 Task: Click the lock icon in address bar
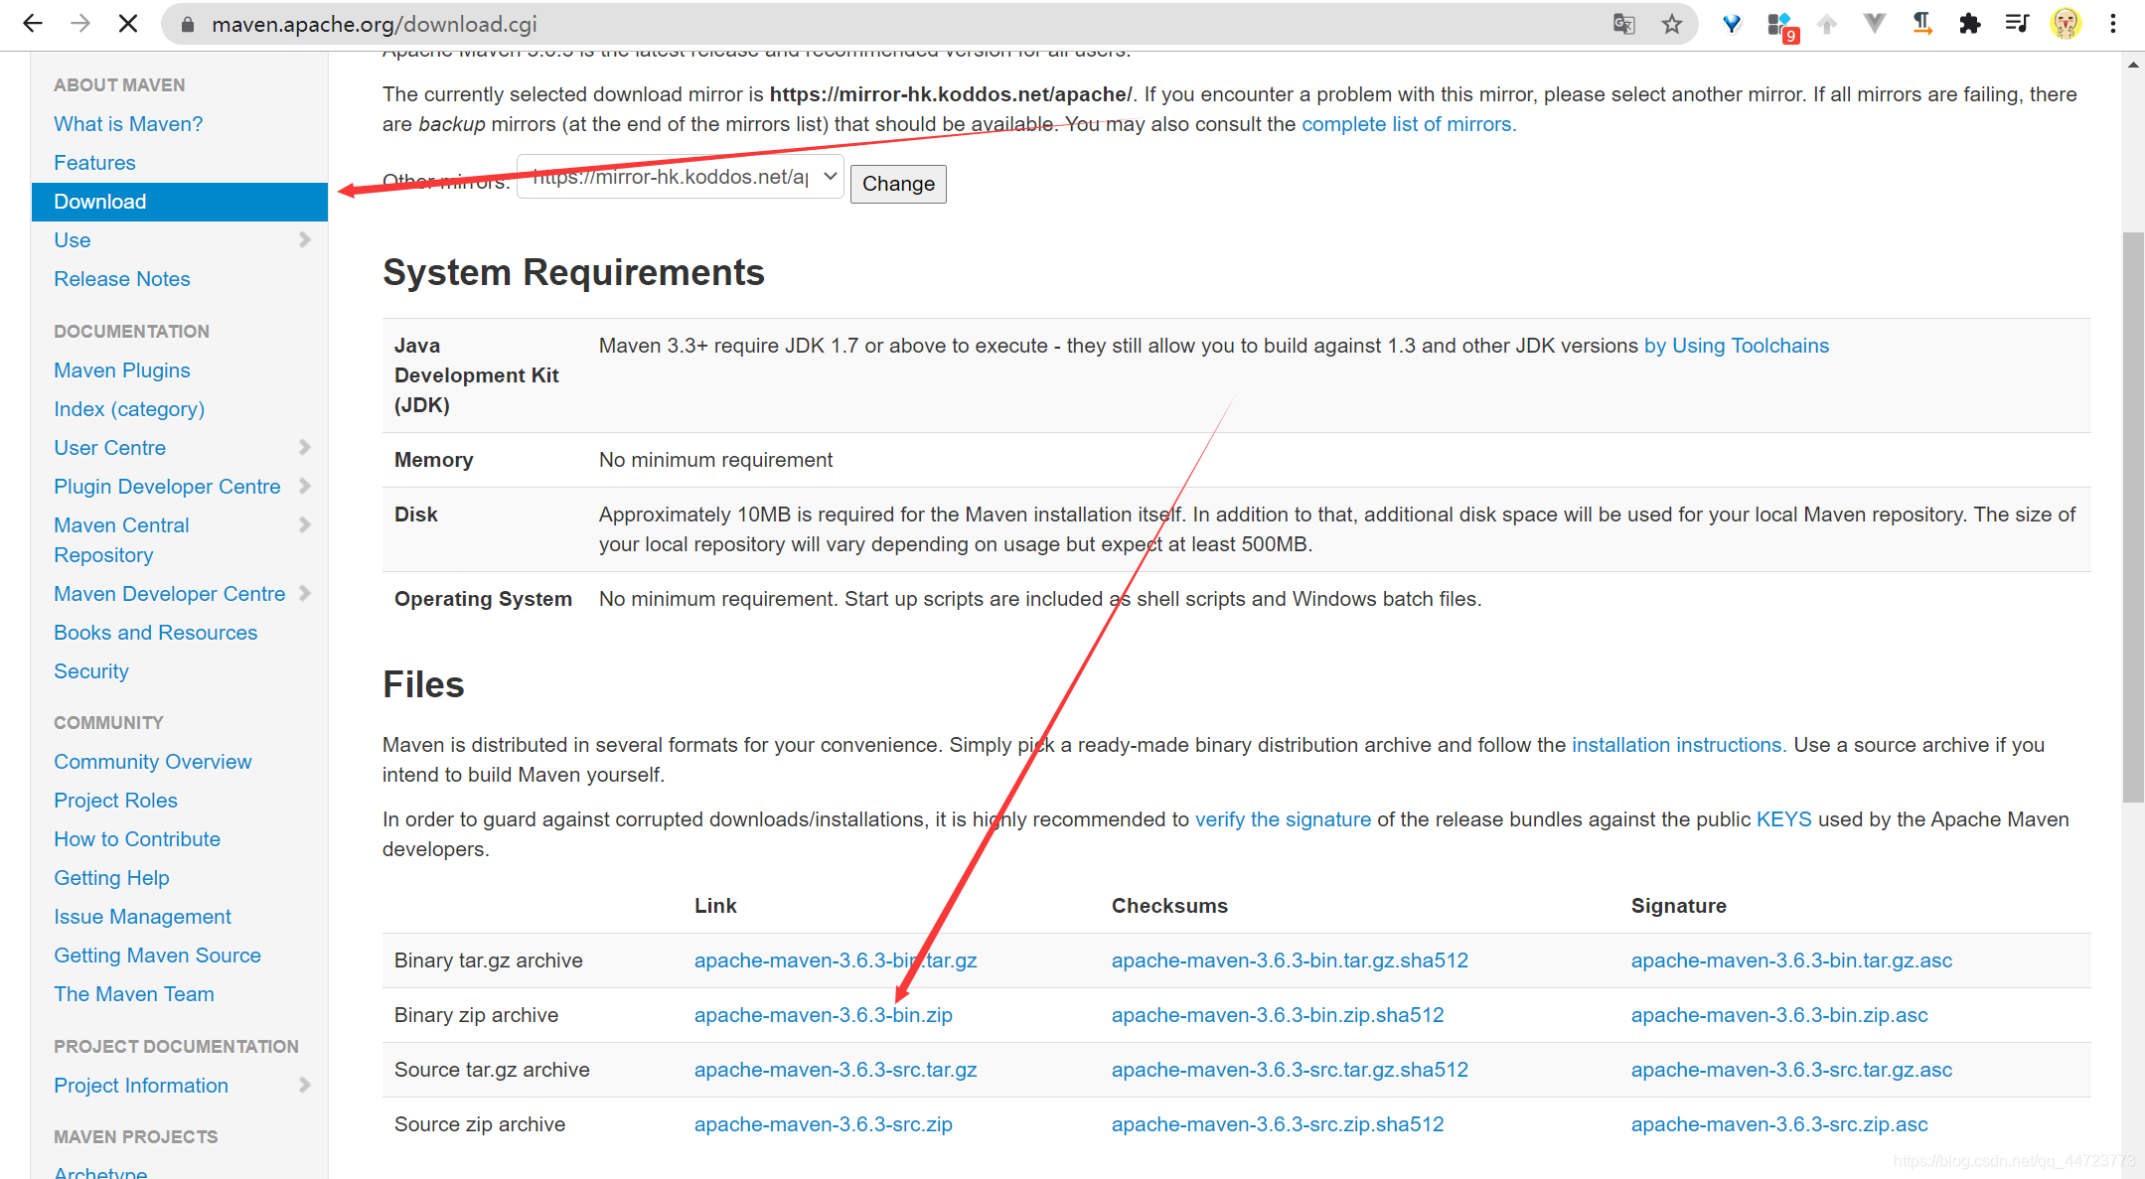(x=188, y=24)
